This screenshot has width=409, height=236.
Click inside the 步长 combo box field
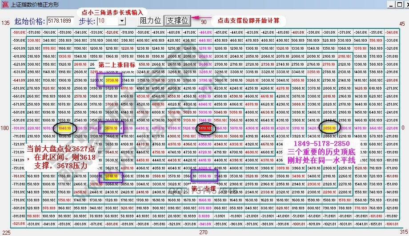[x=108, y=21]
